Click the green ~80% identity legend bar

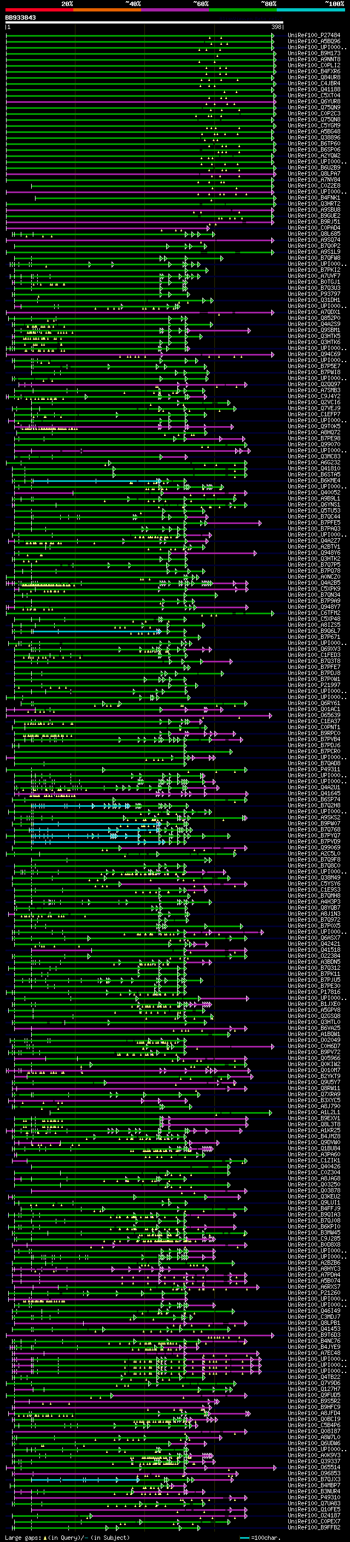point(242,10)
